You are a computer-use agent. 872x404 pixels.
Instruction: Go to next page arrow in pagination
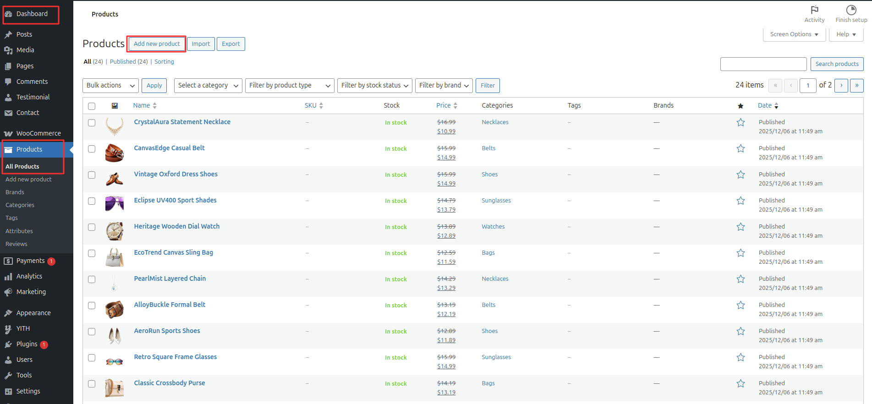pyautogui.click(x=841, y=86)
